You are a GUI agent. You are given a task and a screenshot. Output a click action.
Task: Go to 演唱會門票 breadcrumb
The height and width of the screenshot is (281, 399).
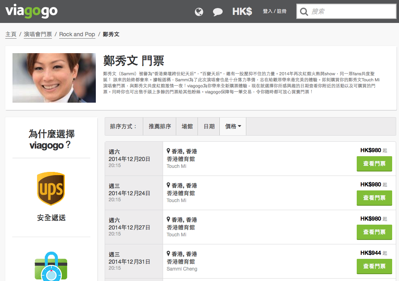point(38,34)
